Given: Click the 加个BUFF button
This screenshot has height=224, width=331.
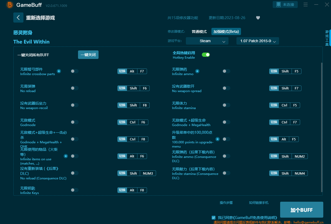Looking at the screenshot, I should pos(301,210).
